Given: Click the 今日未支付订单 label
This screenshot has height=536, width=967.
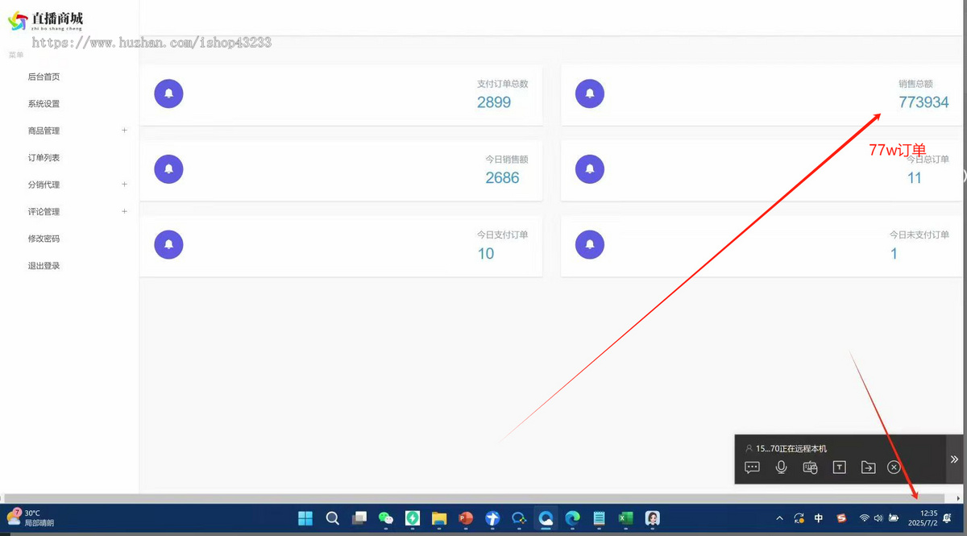Looking at the screenshot, I should tap(919, 235).
